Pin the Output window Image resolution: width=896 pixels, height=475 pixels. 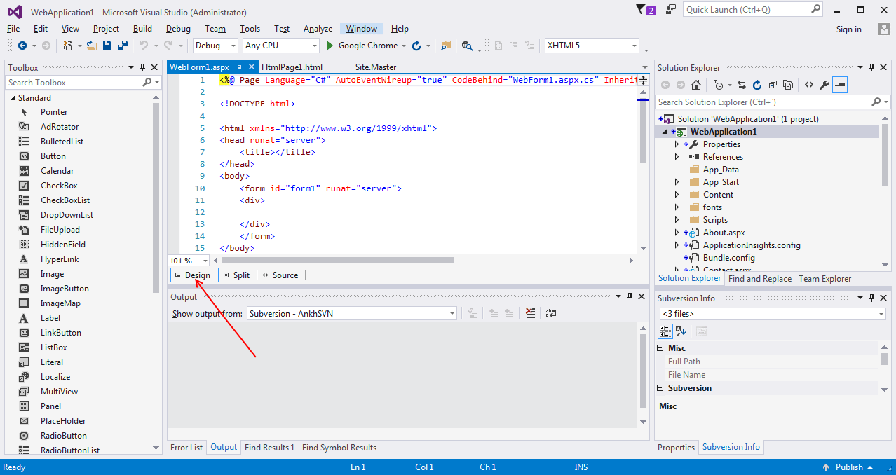tap(630, 296)
